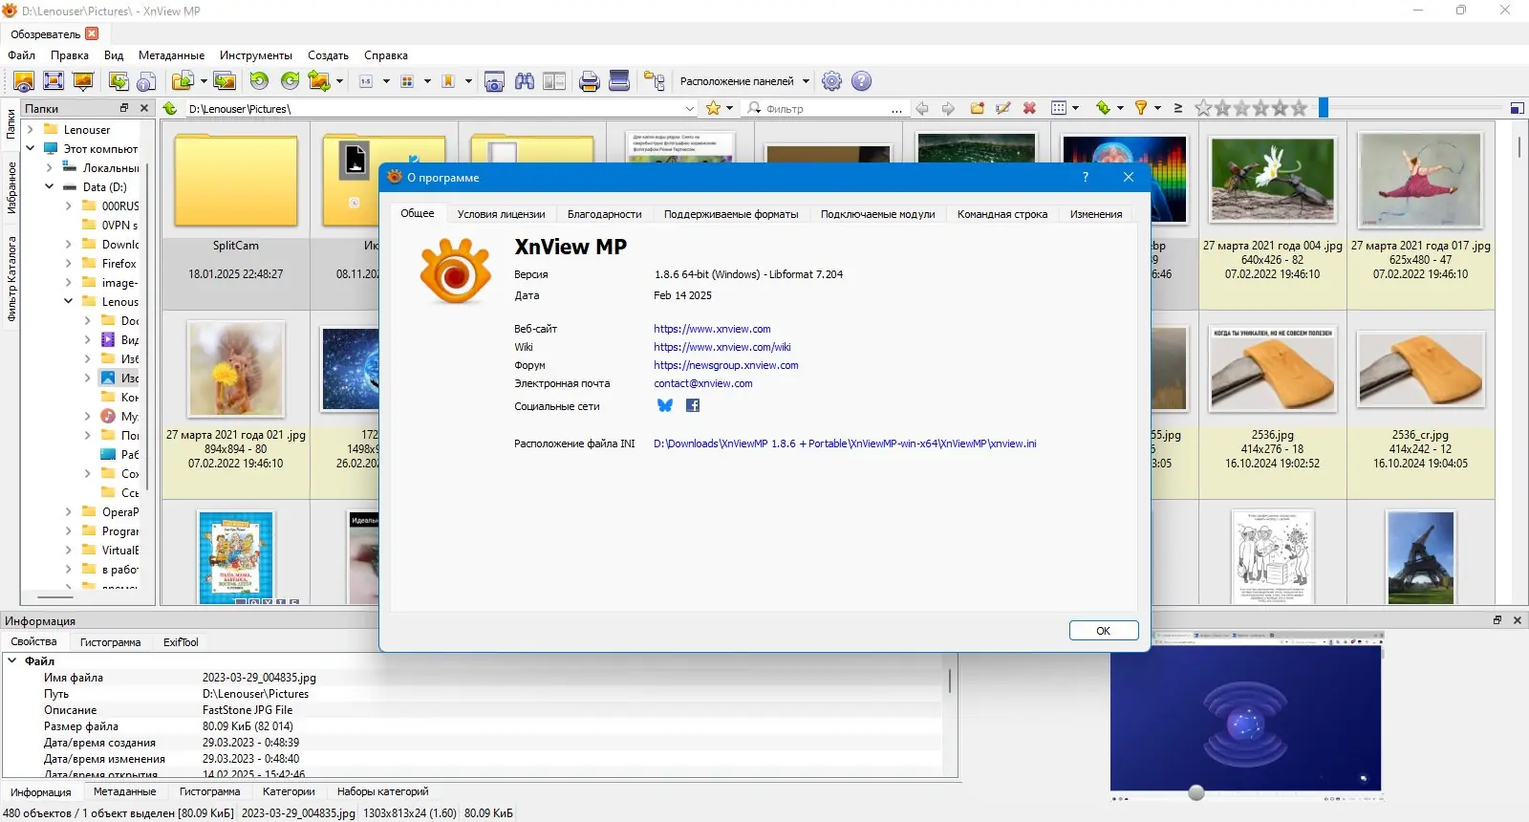Image resolution: width=1529 pixels, height=822 pixels.
Task: Click the contact@xnview.com email link
Action: point(703,383)
